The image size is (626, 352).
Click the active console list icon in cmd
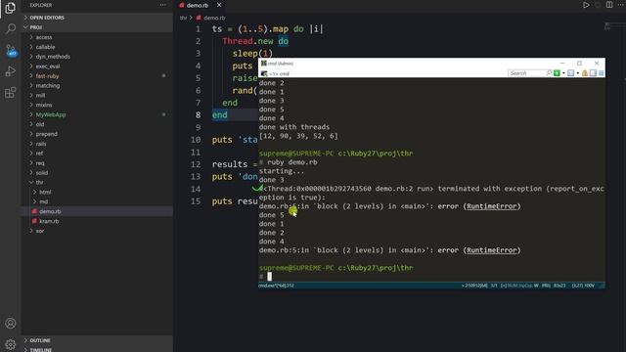pyautogui.click(x=571, y=73)
